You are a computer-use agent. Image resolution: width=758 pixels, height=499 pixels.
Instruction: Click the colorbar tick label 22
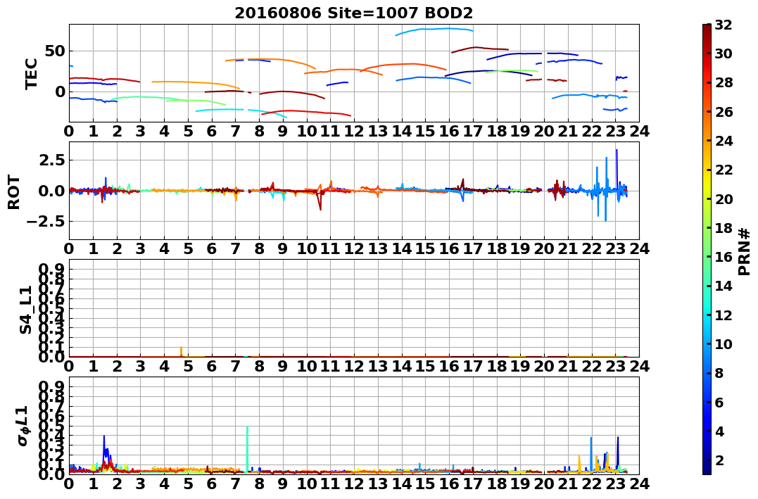(724, 170)
